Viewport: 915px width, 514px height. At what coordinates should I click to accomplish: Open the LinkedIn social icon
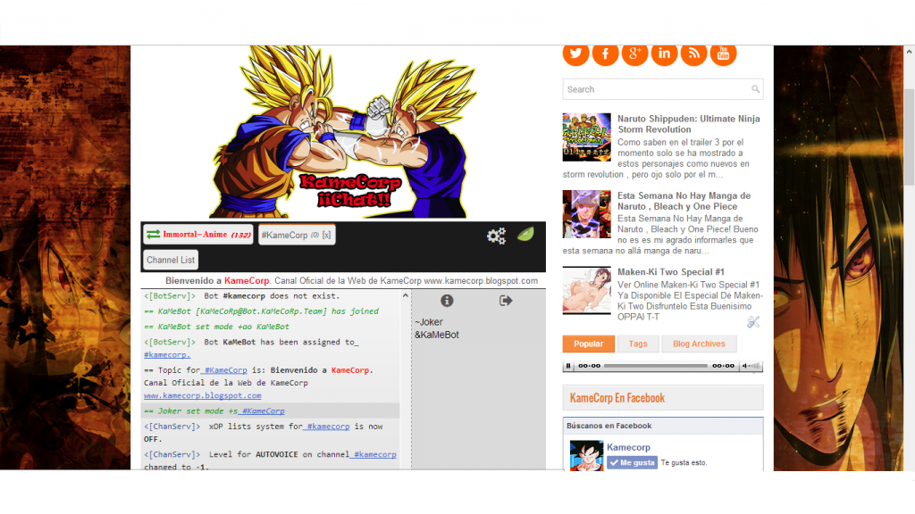[664, 54]
